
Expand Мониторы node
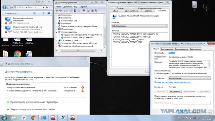56,24
